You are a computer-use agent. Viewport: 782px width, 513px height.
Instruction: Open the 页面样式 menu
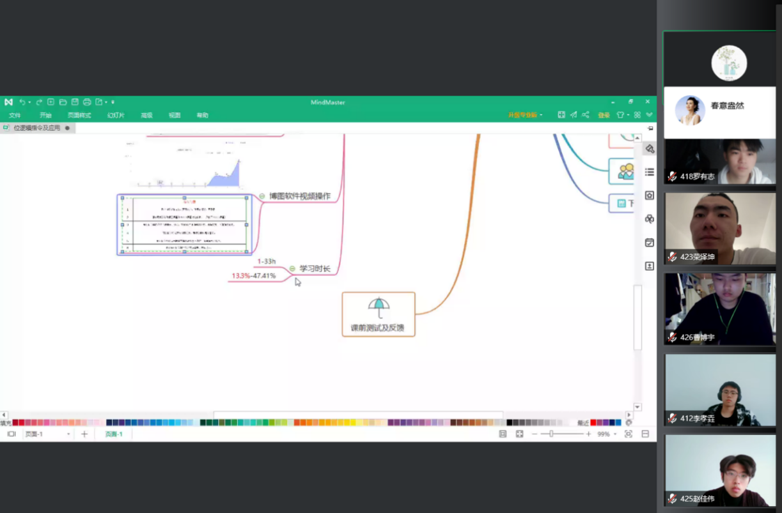[79, 116]
